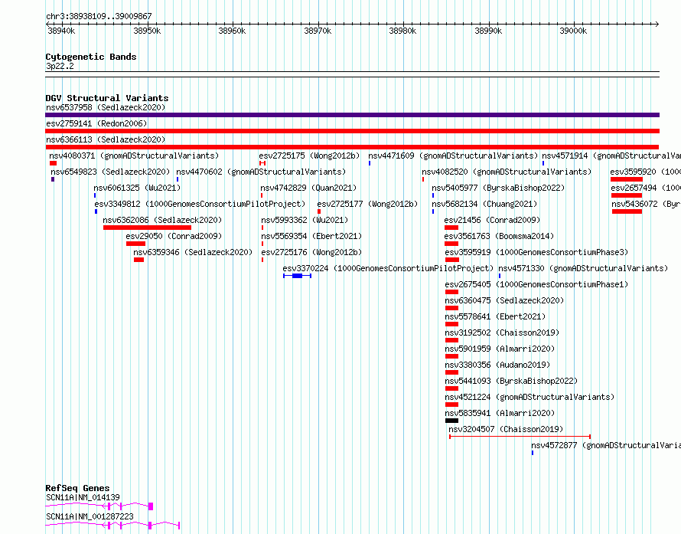Screen dimensions: 681x534
Task: Click the esv3370224 PilotProject variant label
Action: tap(388, 268)
